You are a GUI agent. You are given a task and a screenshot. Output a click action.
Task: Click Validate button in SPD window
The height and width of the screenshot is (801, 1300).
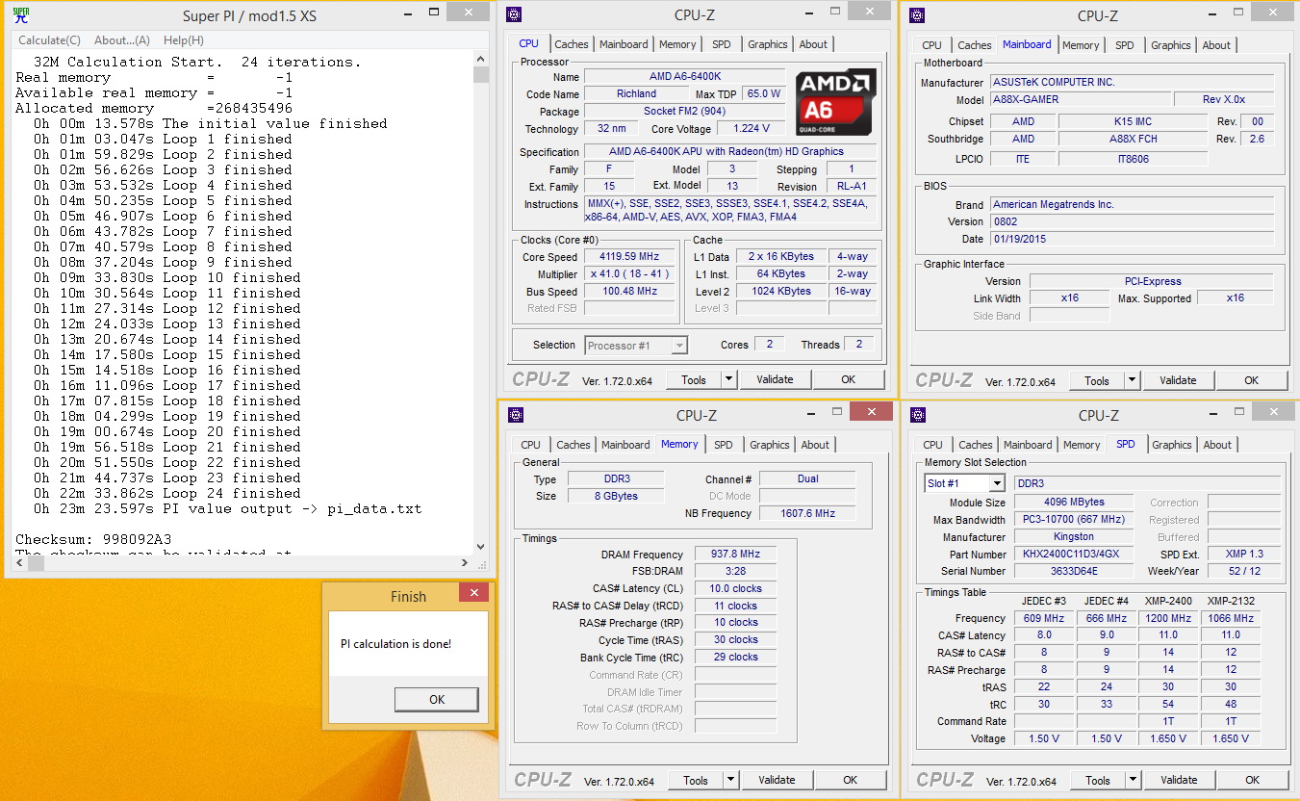(x=1179, y=780)
